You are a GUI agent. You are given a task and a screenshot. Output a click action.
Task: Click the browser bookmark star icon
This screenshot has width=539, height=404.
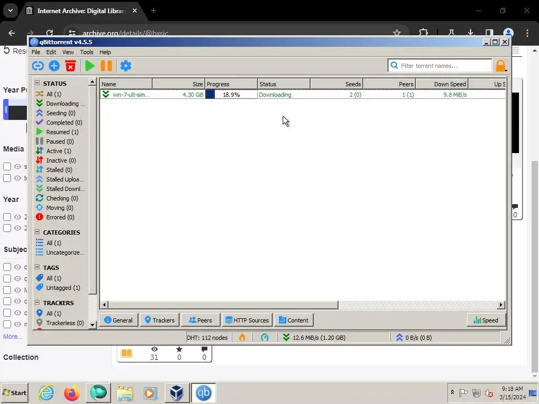(x=397, y=33)
